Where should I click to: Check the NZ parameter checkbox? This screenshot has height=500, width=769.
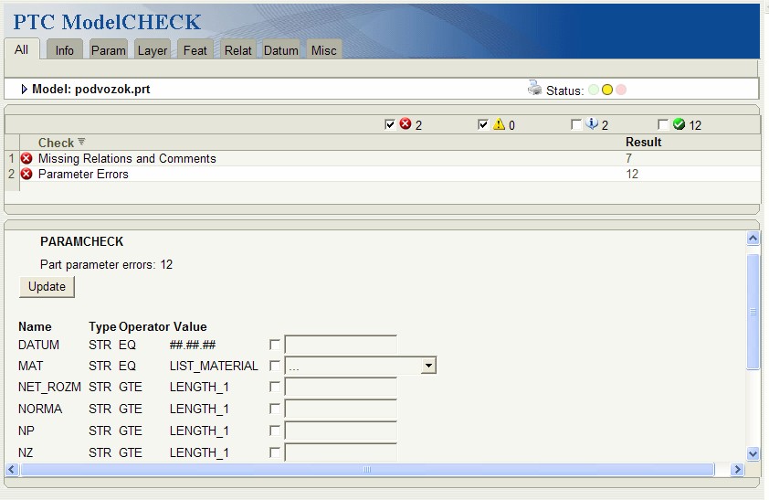[275, 452]
